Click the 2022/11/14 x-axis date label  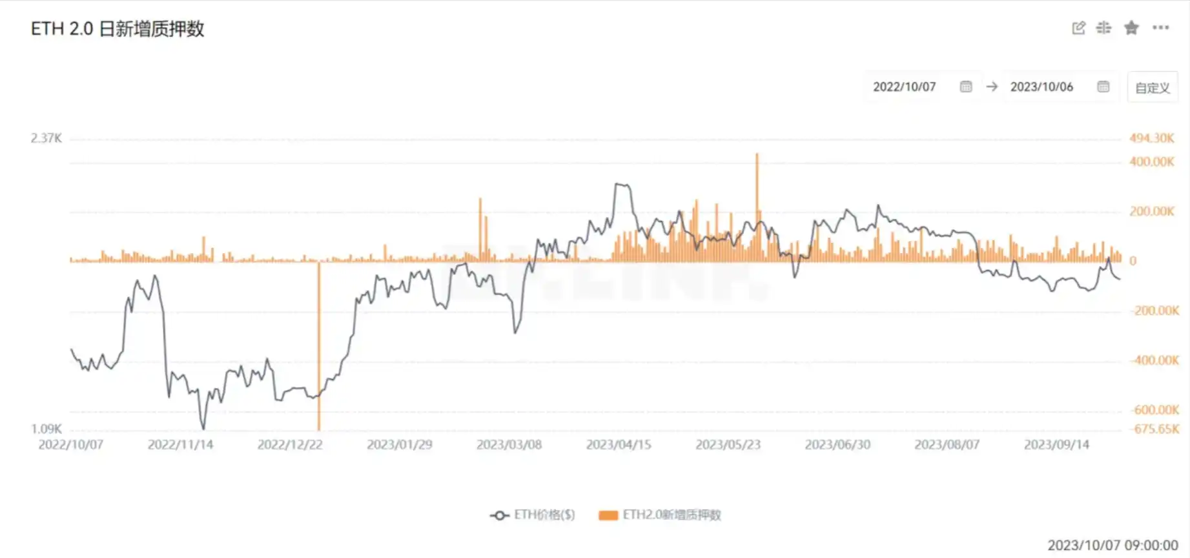tap(180, 445)
